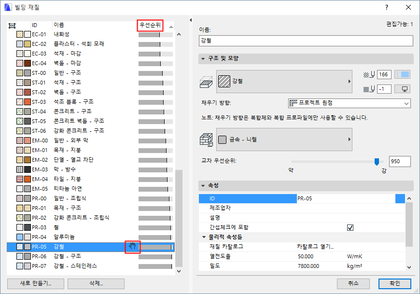The image size is (420, 294).
Task: Click the fill pattern icon of PR-07
Action: pos(20,266)
